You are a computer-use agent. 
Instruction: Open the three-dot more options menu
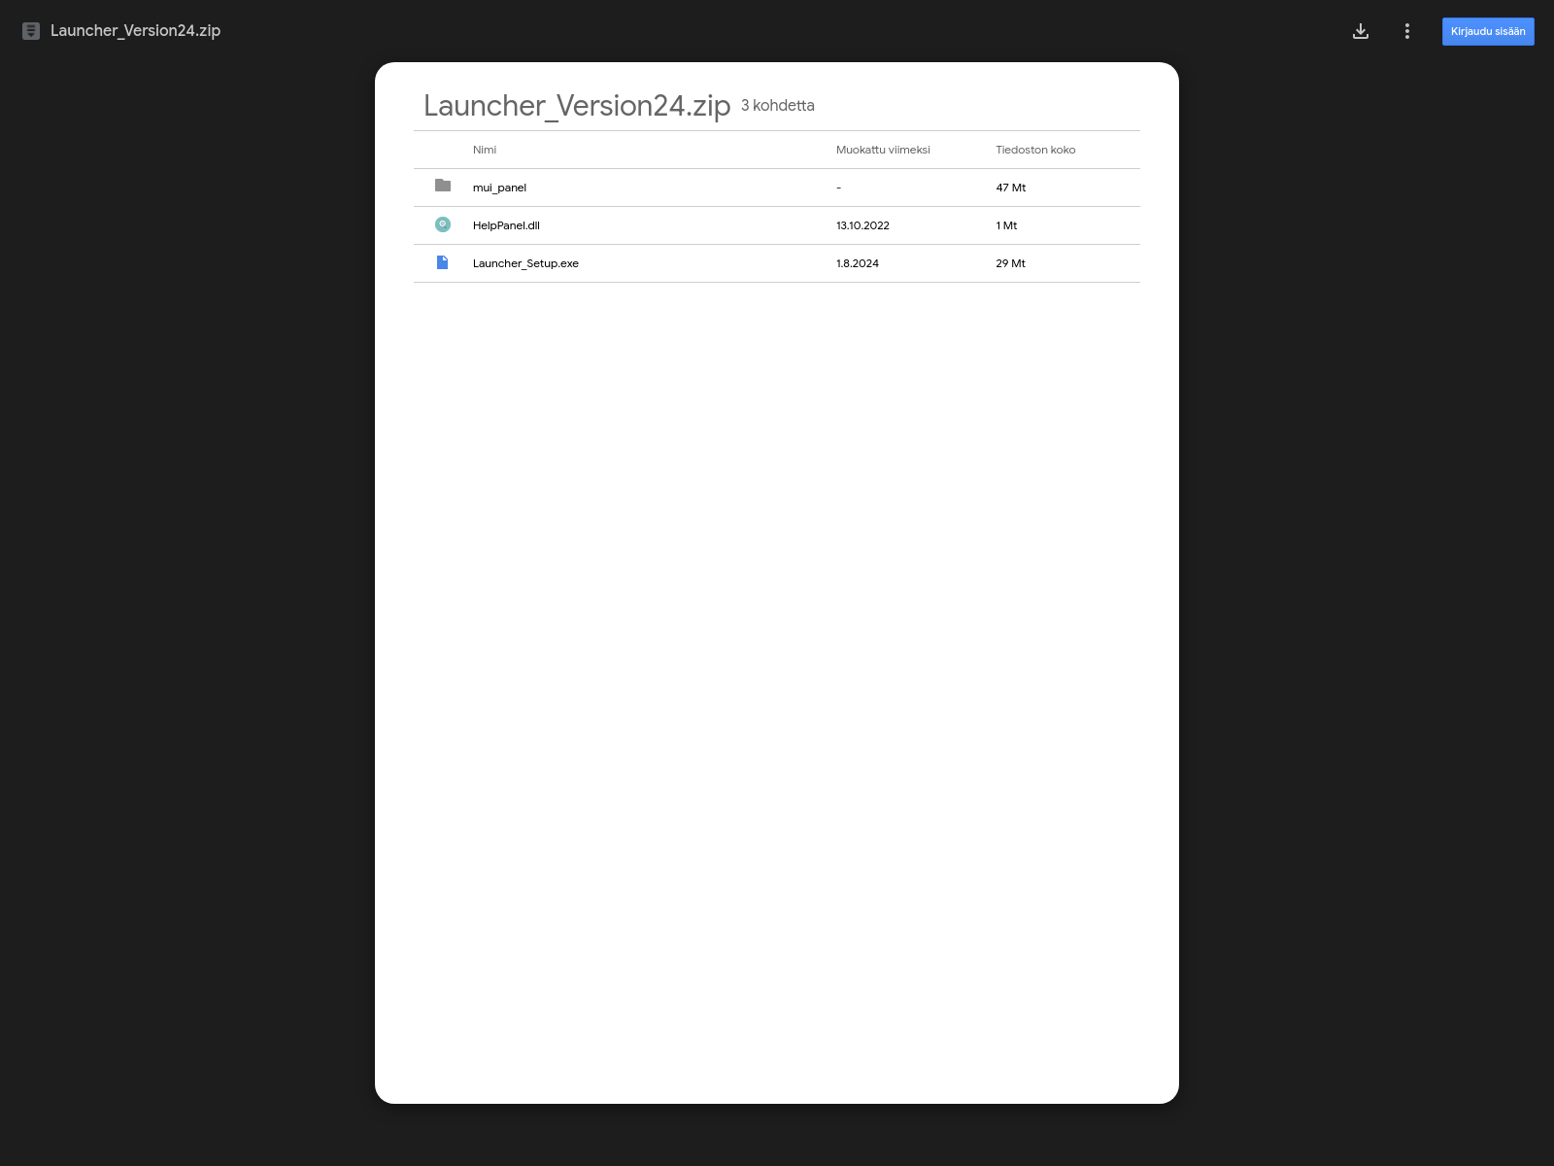pos(1407,31)
